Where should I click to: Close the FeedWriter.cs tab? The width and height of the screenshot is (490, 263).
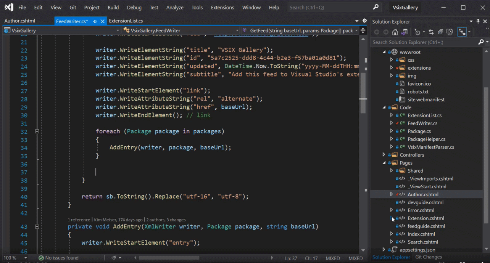coord(102,21)
